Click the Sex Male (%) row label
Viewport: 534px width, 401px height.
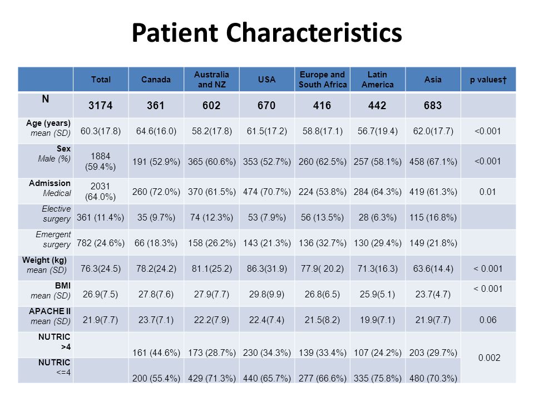pyautogui.click(x=55, y=154)
